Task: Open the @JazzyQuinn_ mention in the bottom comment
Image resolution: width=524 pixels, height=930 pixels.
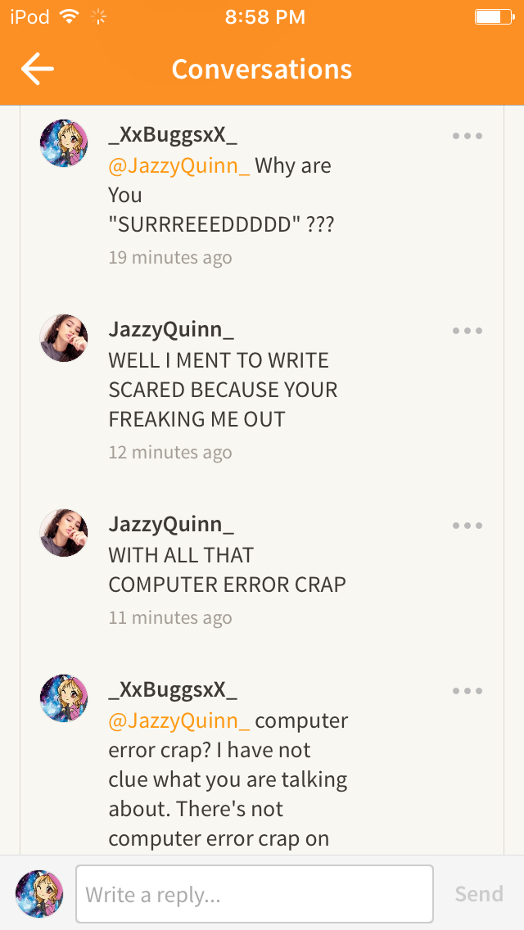Action: point(179,721)
